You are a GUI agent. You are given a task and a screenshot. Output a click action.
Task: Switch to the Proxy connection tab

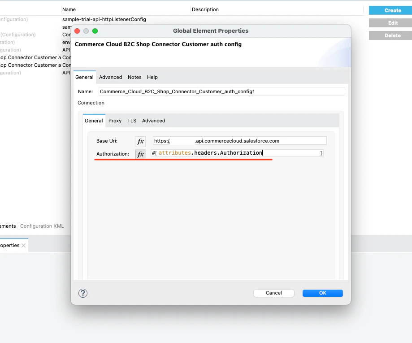(x=115, y=121)
